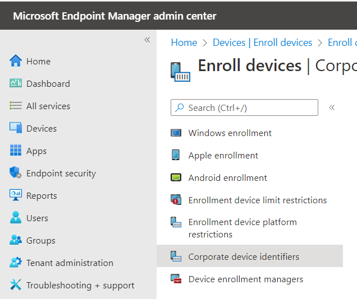The height and width of the screenshot is (299, 357).
Task: Click the Dashboard chart icon
Action: click(16, 83)
